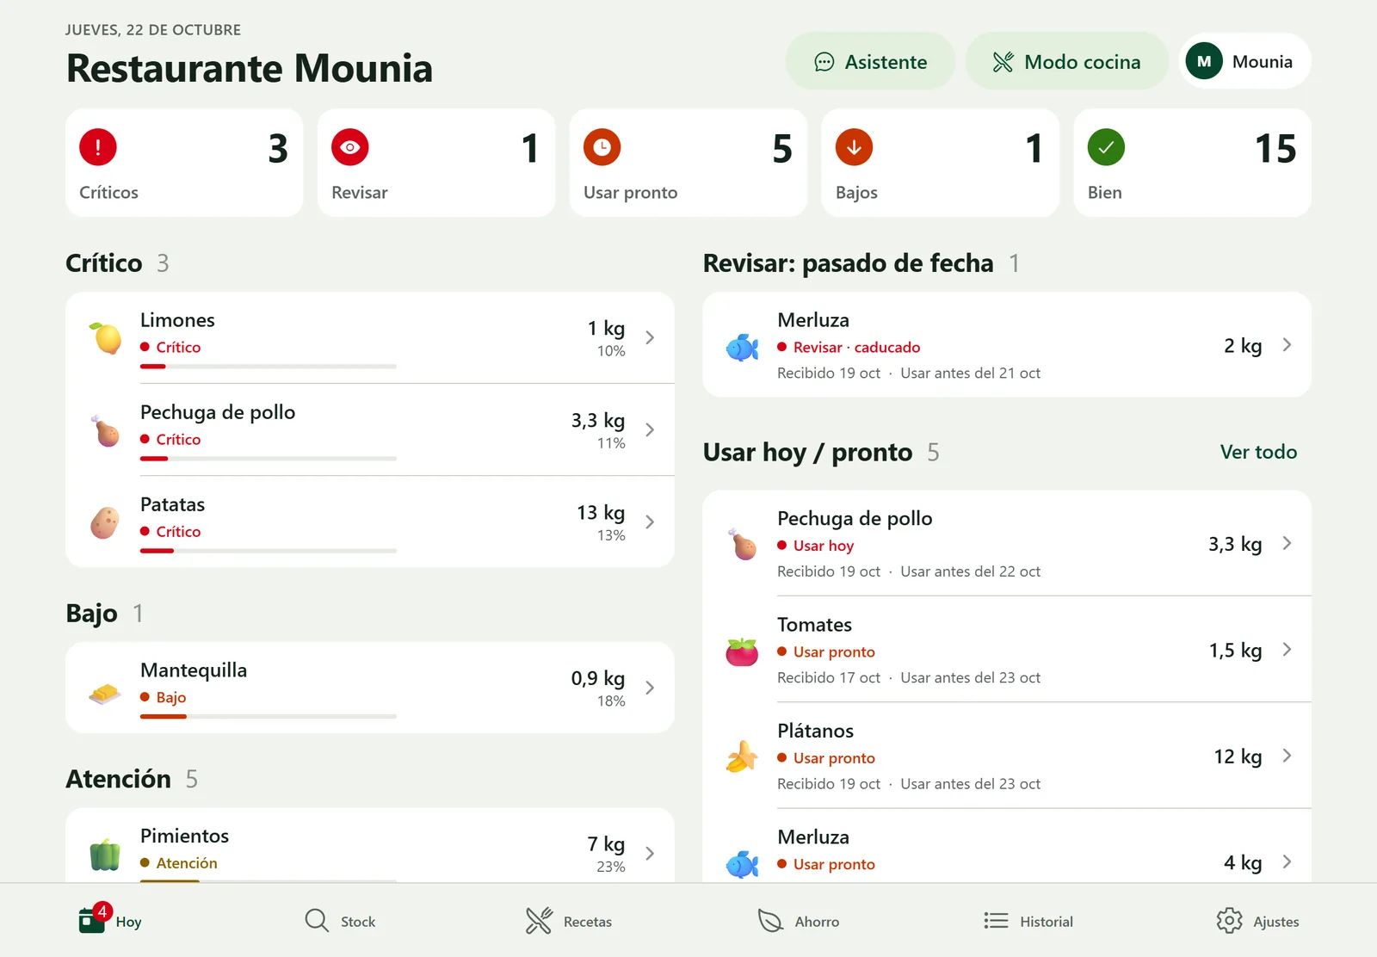
Task: Open the Historial tab
Action: [1028, 921]
